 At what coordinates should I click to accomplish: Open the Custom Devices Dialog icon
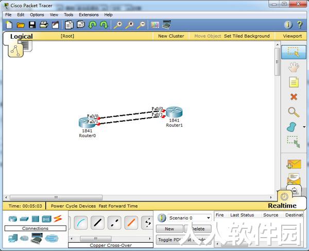pos(166,25)
